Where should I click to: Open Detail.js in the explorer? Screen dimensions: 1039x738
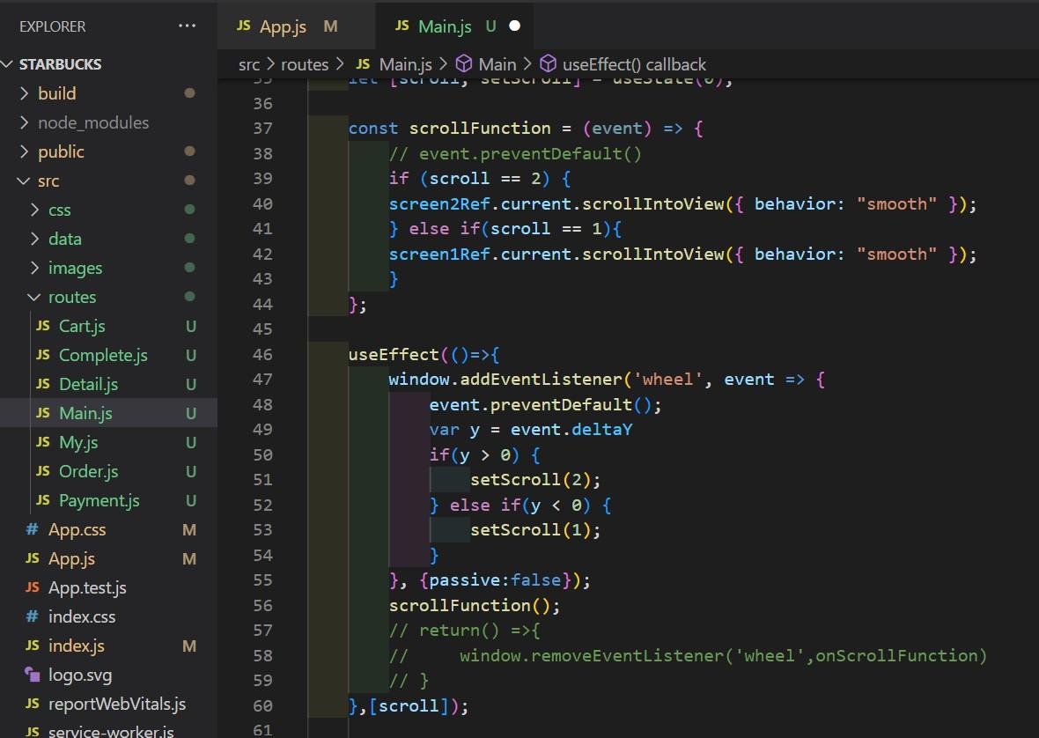click(88, 384)
